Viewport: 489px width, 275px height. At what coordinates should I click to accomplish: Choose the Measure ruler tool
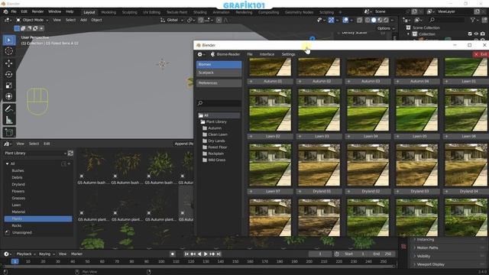point(8,120)
